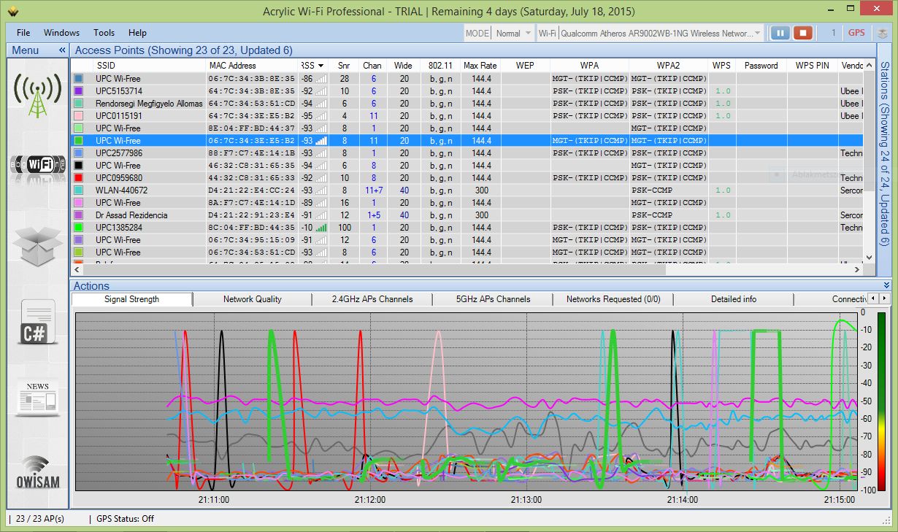Select the Dr Assad Rezidencia network row
The height and width of the screenshot is (532, 898).
click(131, 215)
